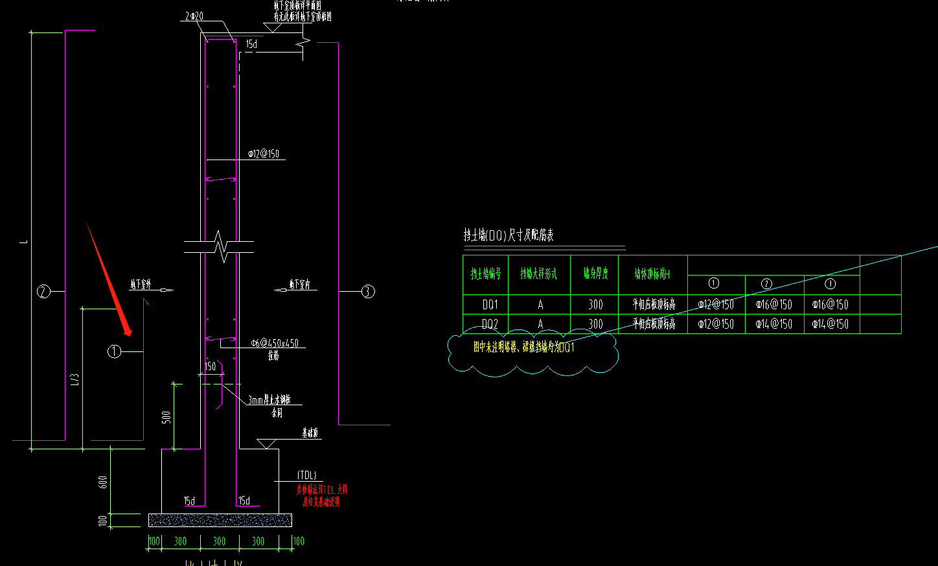Click the 基础顶 elevation label

click(310, 432)
